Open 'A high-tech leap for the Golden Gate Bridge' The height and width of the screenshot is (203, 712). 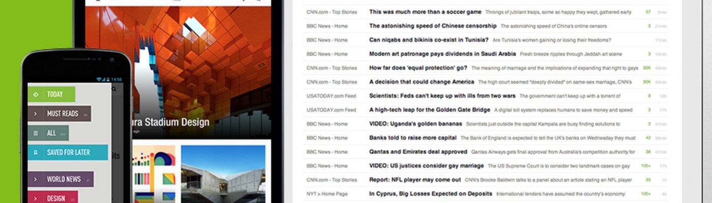coord(429,110)
